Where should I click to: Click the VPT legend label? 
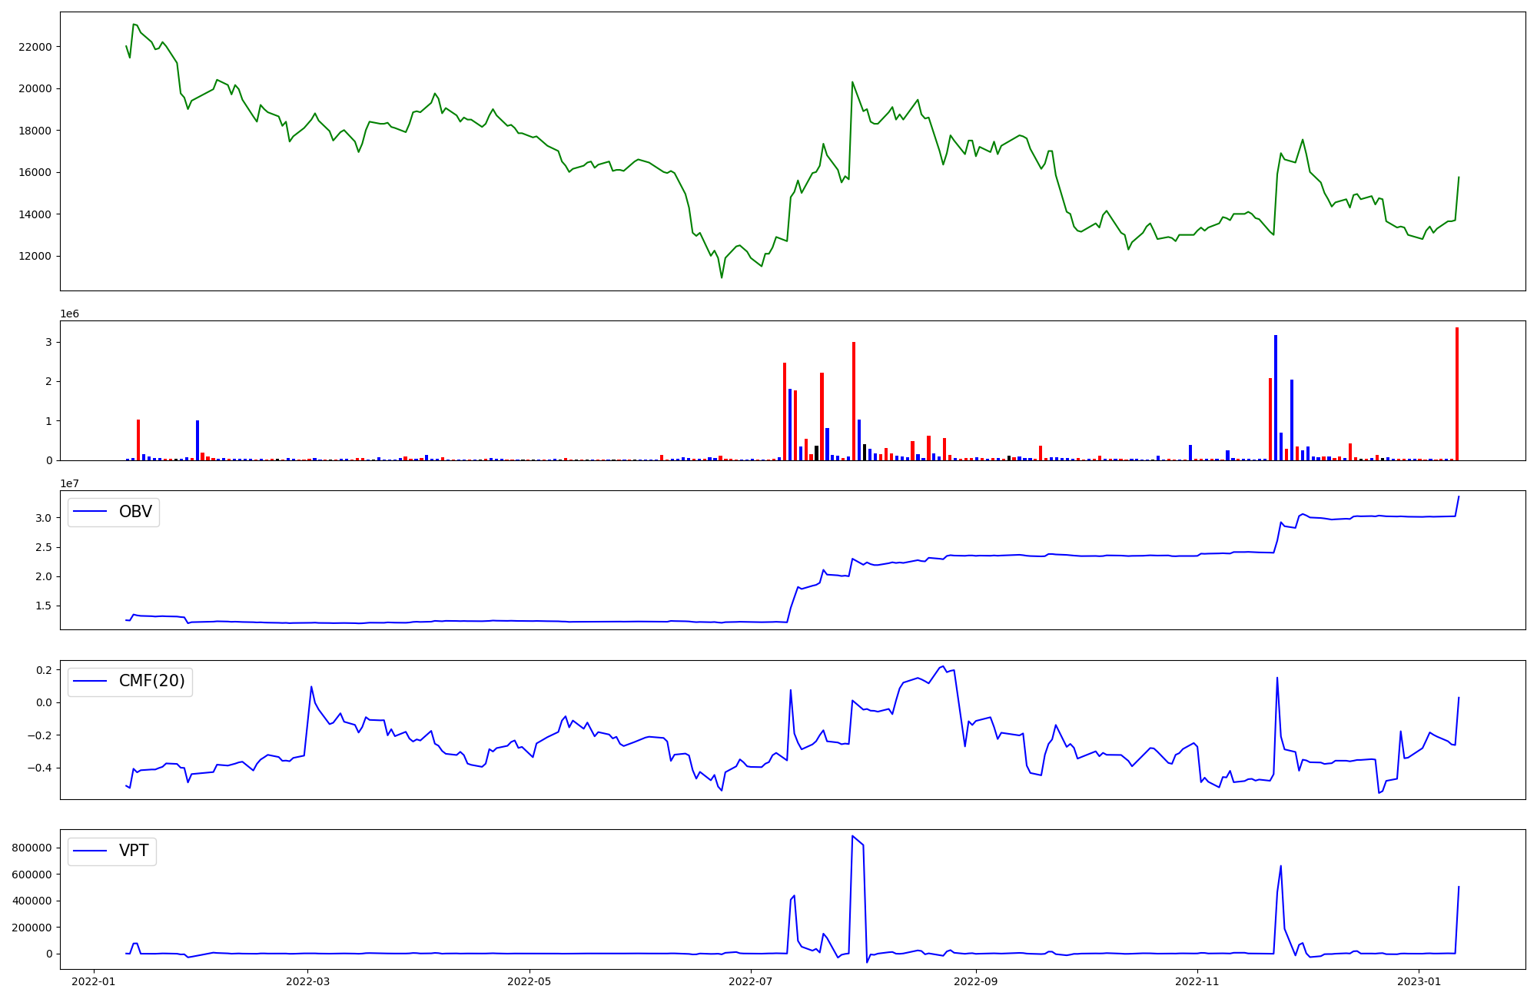pyautogui.click(x=134, y=851)
